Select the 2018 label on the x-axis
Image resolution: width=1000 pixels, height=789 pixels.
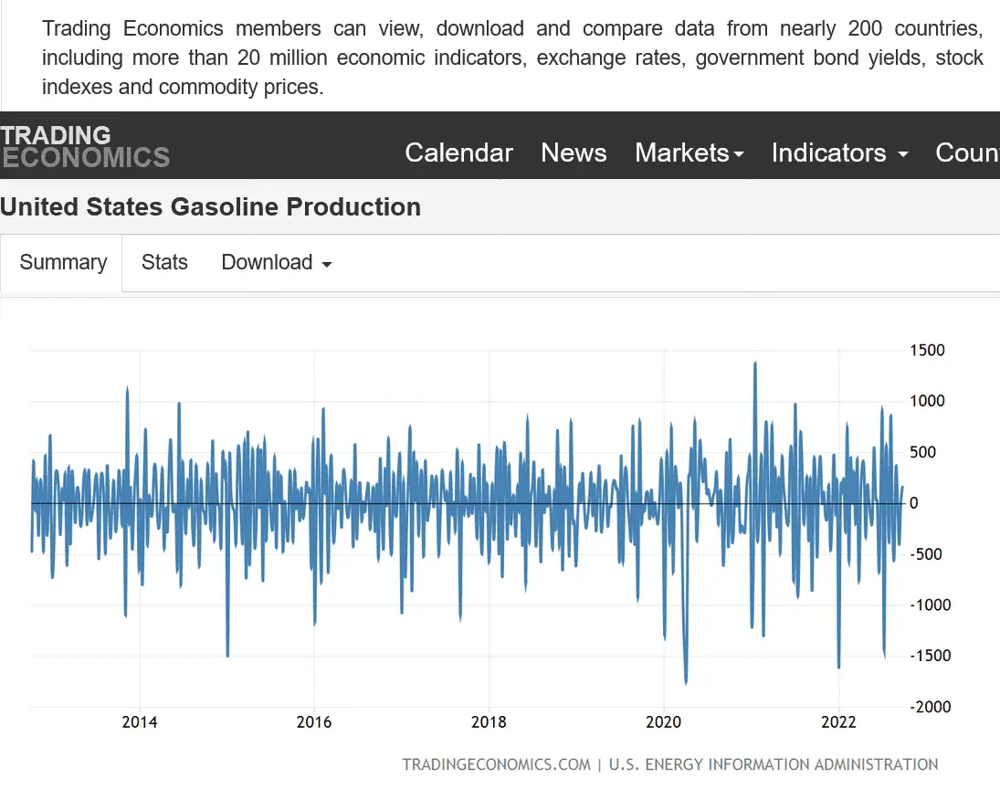coord(489,722)
